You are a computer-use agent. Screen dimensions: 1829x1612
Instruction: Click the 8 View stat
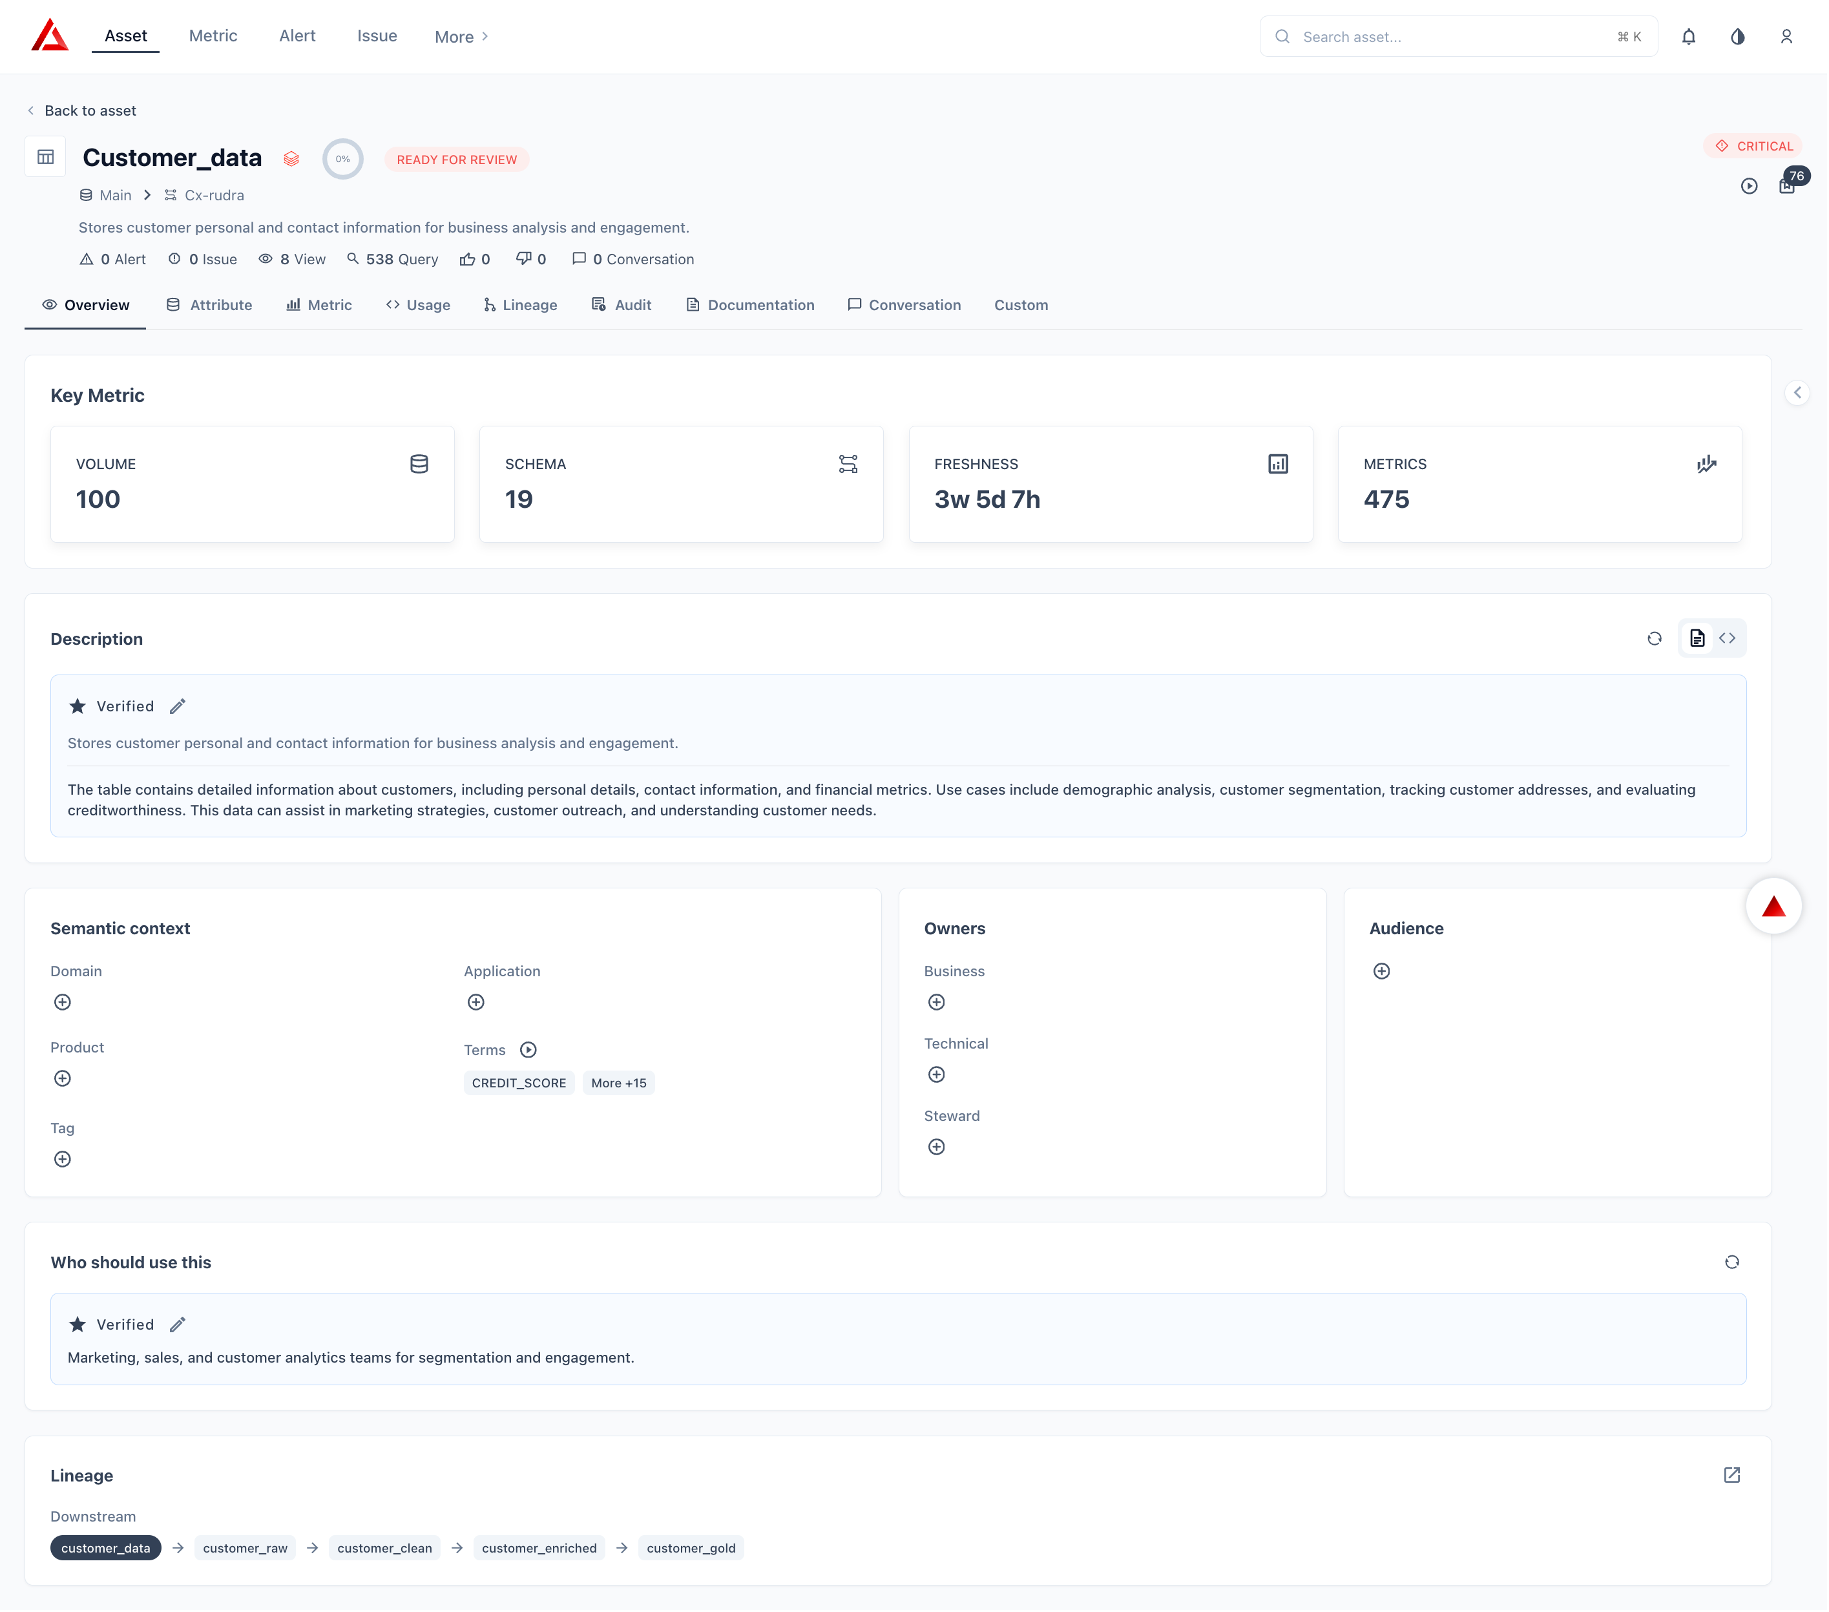tap(293, 260)
